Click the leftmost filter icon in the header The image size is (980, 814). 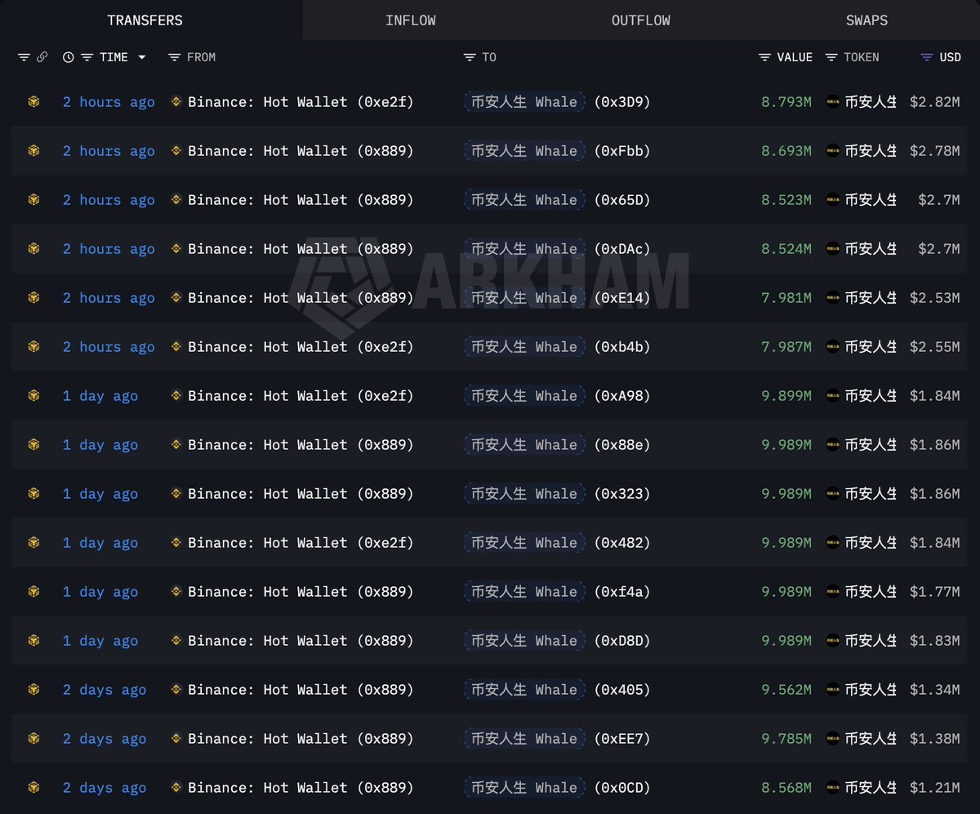pos(23,57)
